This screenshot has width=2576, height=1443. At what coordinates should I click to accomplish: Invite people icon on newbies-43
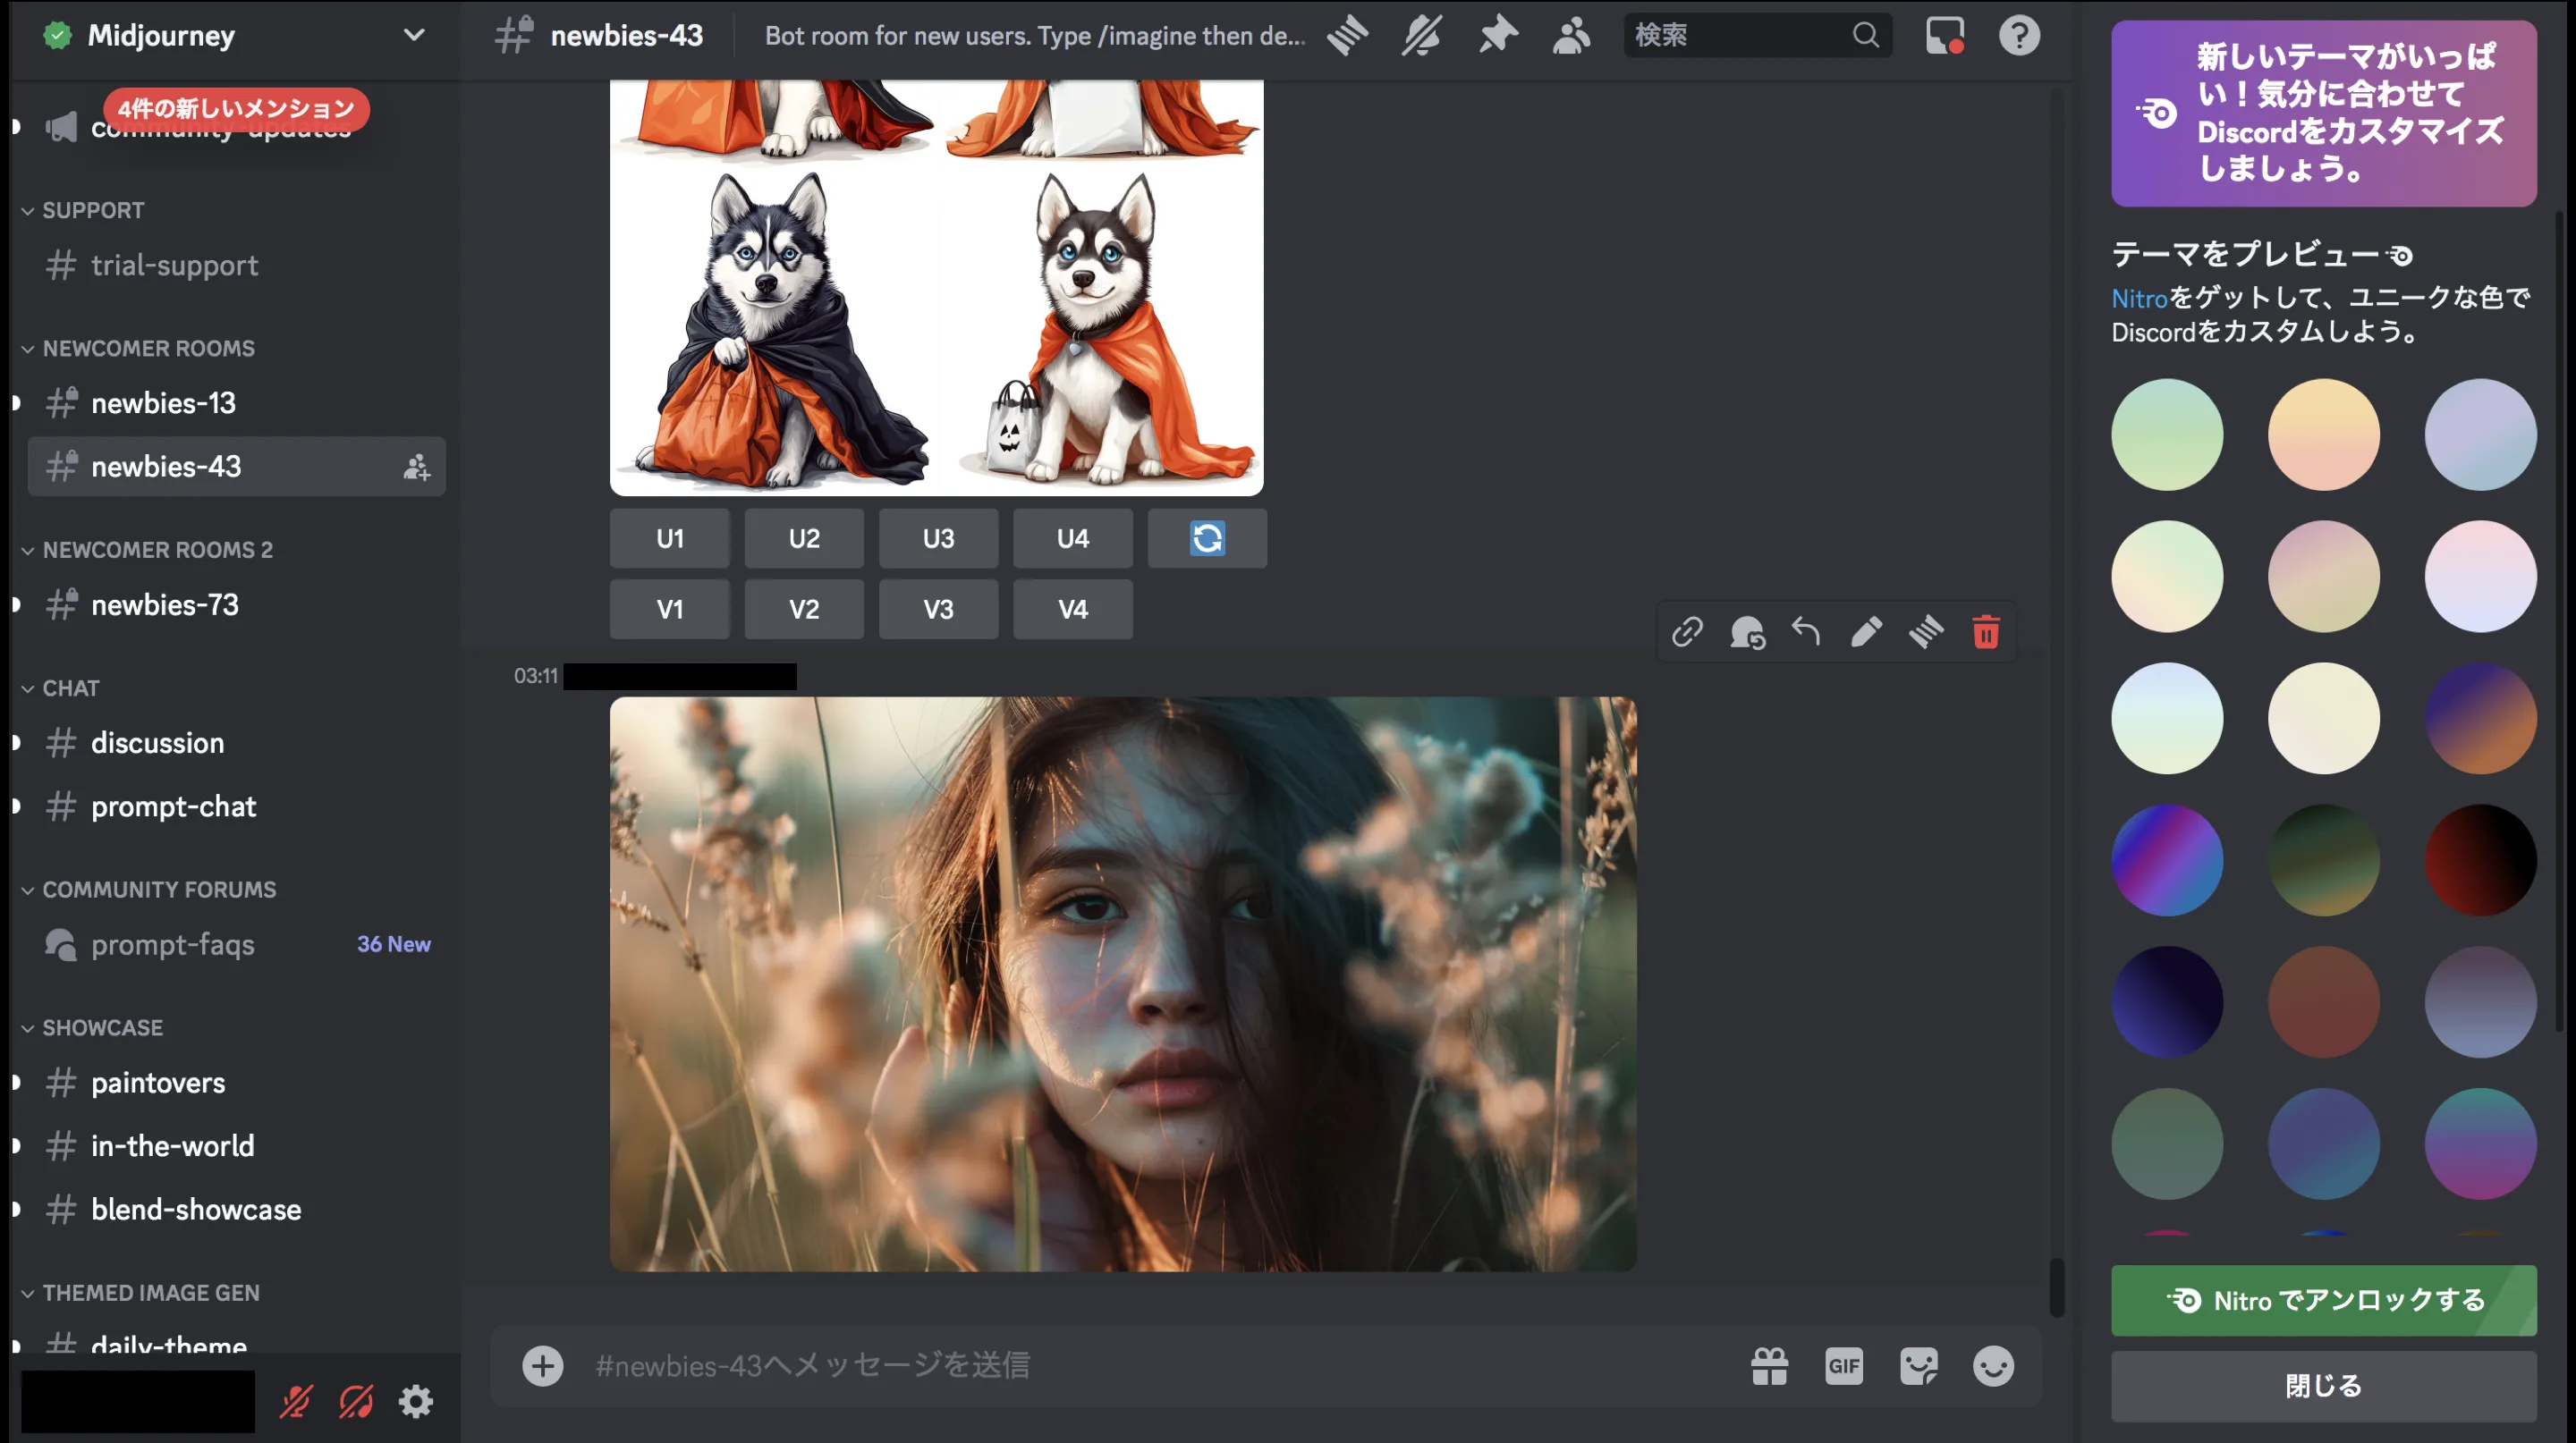(416, 467)
